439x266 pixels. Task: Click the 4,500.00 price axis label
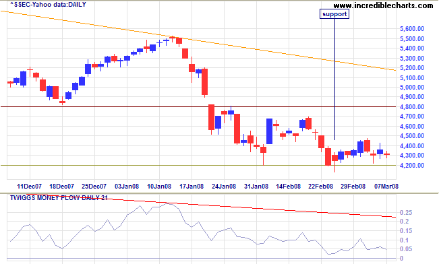[x=412, y=136]
